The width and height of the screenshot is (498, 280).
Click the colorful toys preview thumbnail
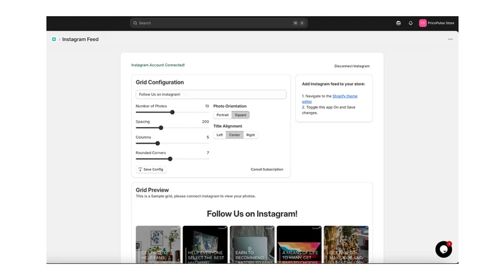[x=346, y=245]
